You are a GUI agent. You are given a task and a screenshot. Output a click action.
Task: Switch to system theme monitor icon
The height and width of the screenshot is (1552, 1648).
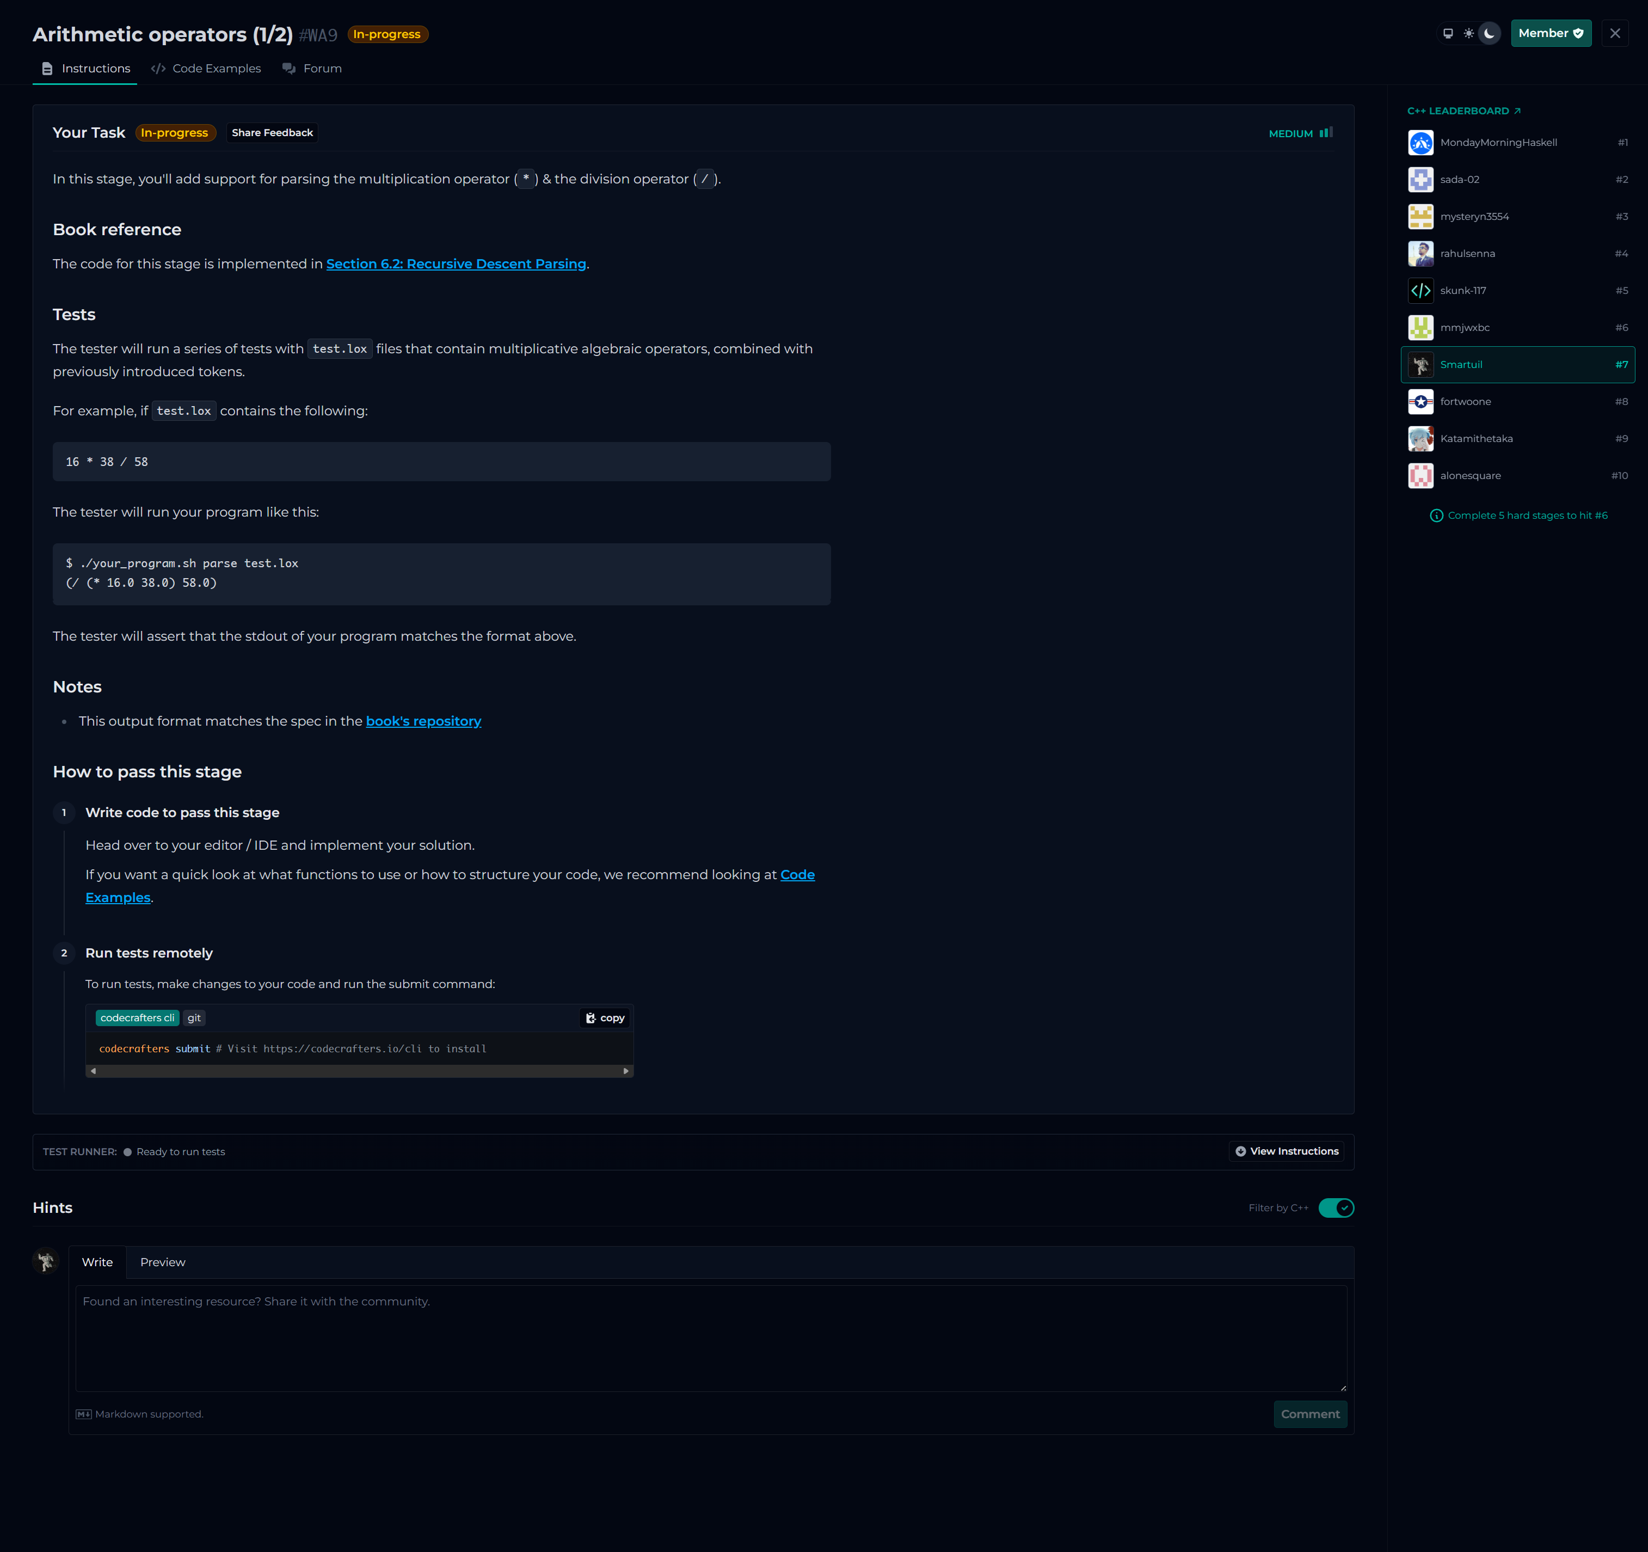click(x=1447, y=33)
